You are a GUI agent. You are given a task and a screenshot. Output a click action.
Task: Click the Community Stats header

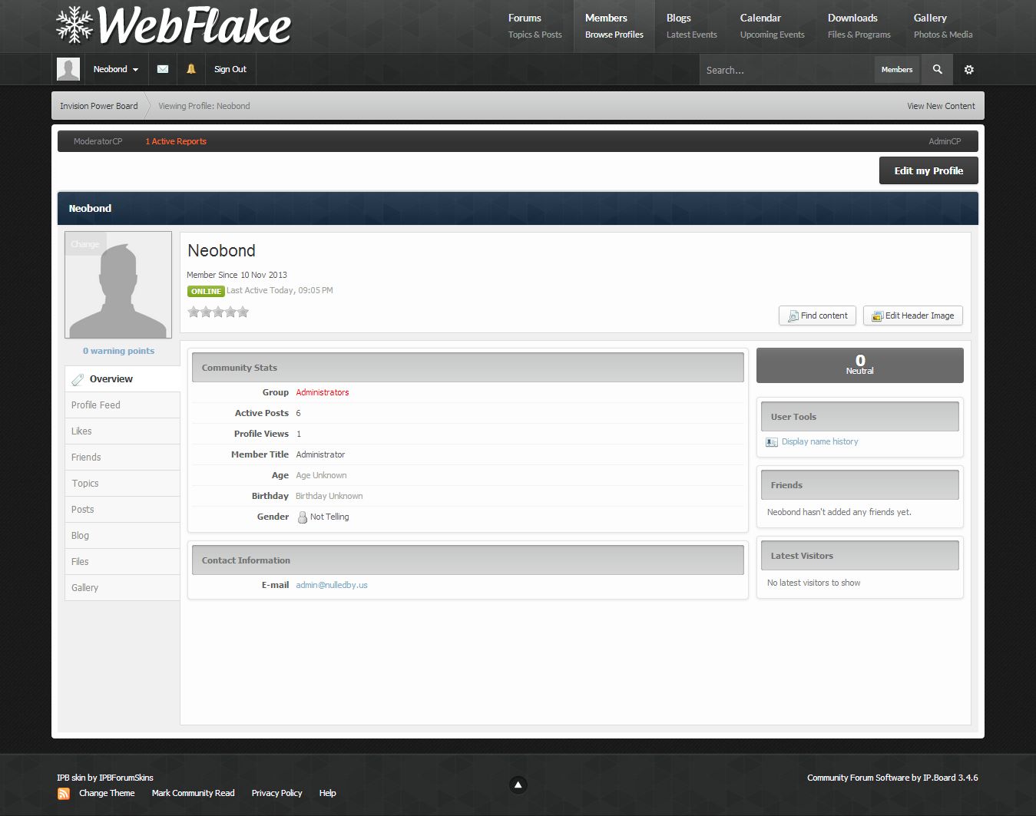pos(468,368)
